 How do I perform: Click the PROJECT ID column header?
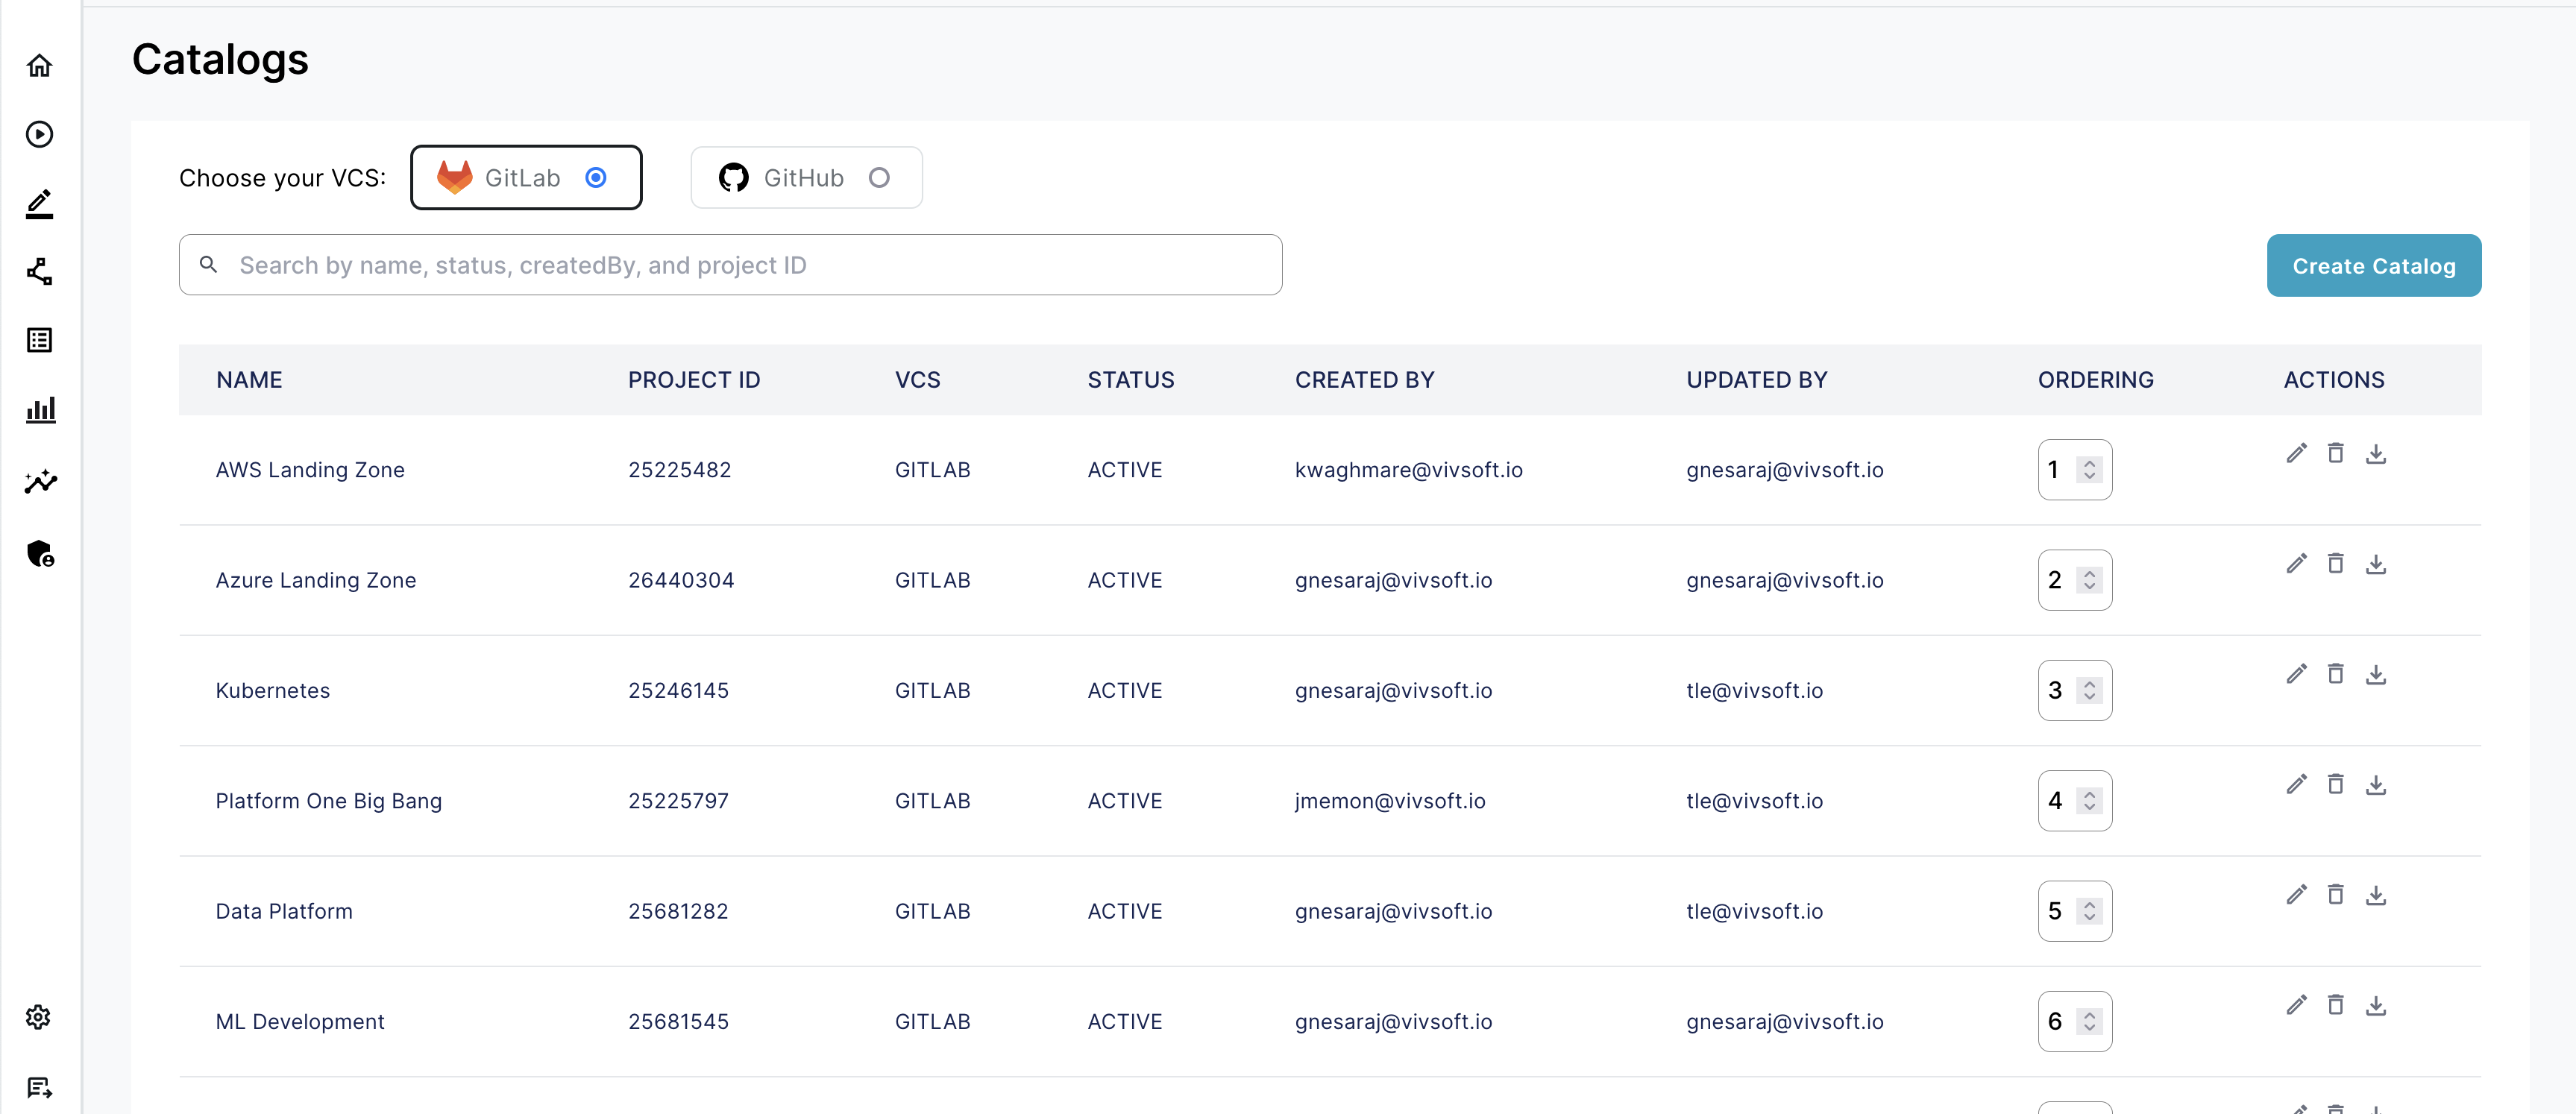pos(694,380)
